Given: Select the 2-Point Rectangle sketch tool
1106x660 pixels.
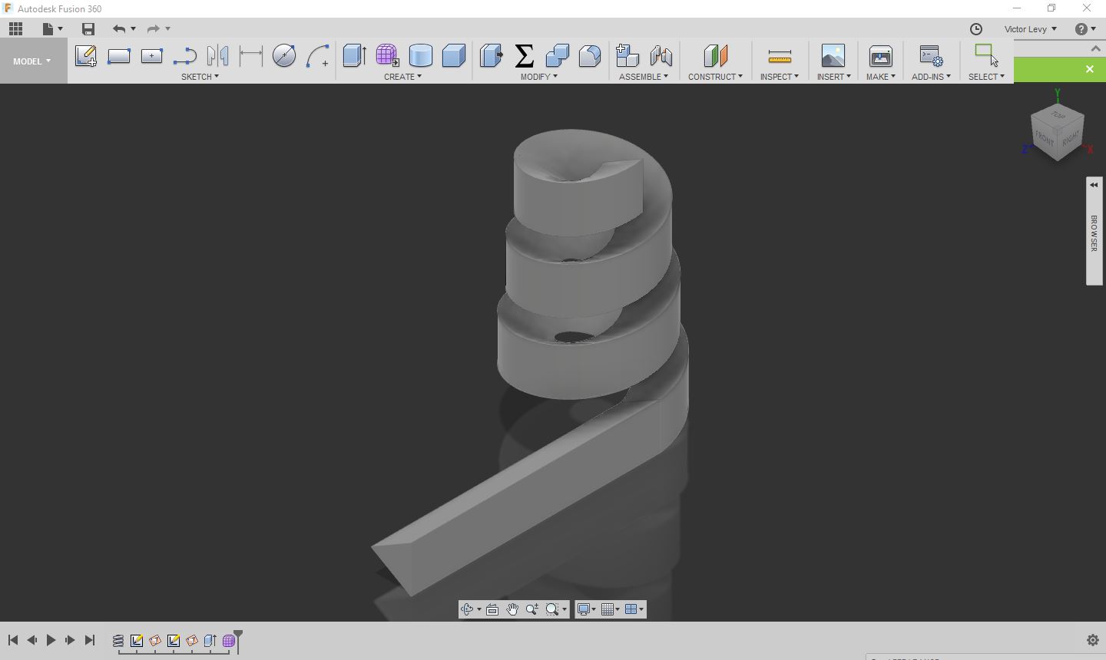Looking at the screenshot, I should 119,55.
